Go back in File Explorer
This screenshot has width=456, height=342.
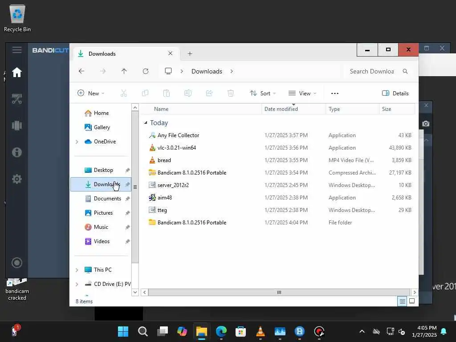coord(81,71)
